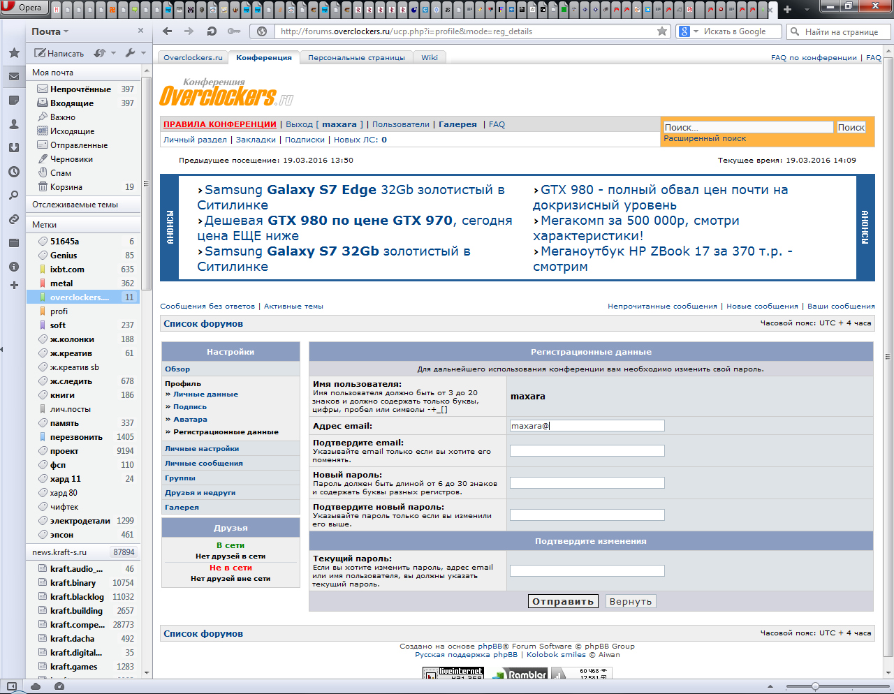The height and width of the screenshot is (694, 894).
Task: Expand the Отслеживаемые темы section
Action: coord(84,205)
